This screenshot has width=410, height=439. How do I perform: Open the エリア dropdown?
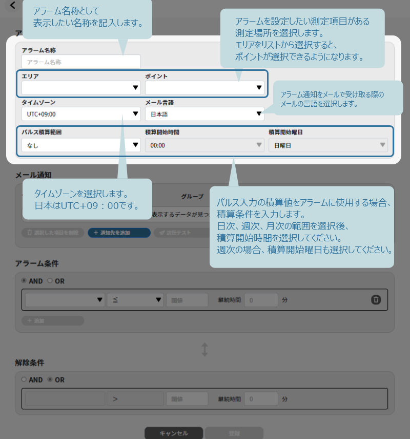[x=81, y=88]
